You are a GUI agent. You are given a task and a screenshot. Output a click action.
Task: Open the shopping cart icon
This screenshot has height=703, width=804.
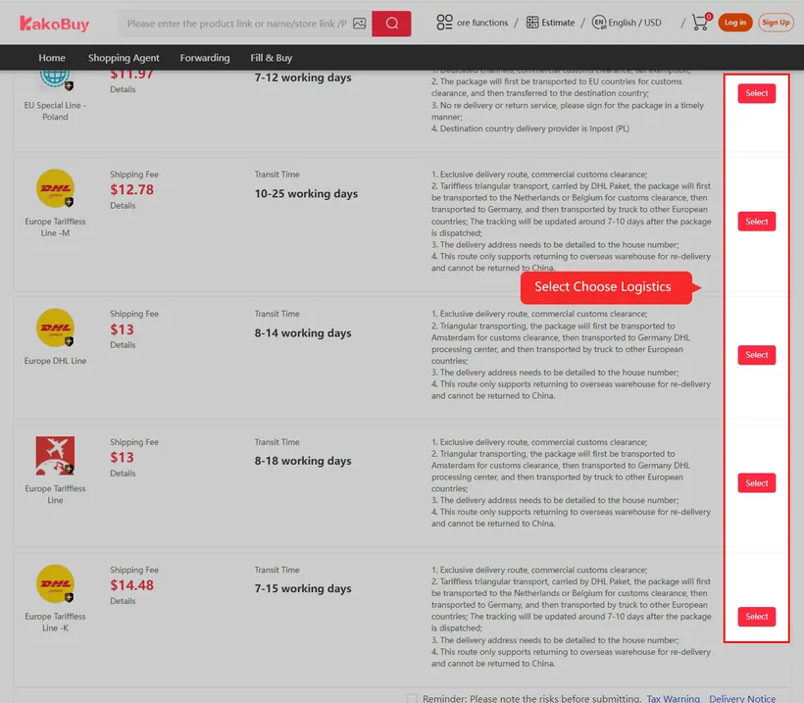pos(701,22)
